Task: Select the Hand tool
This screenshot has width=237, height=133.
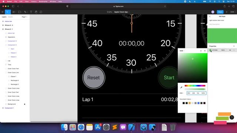Action: (x=36, y=12)
